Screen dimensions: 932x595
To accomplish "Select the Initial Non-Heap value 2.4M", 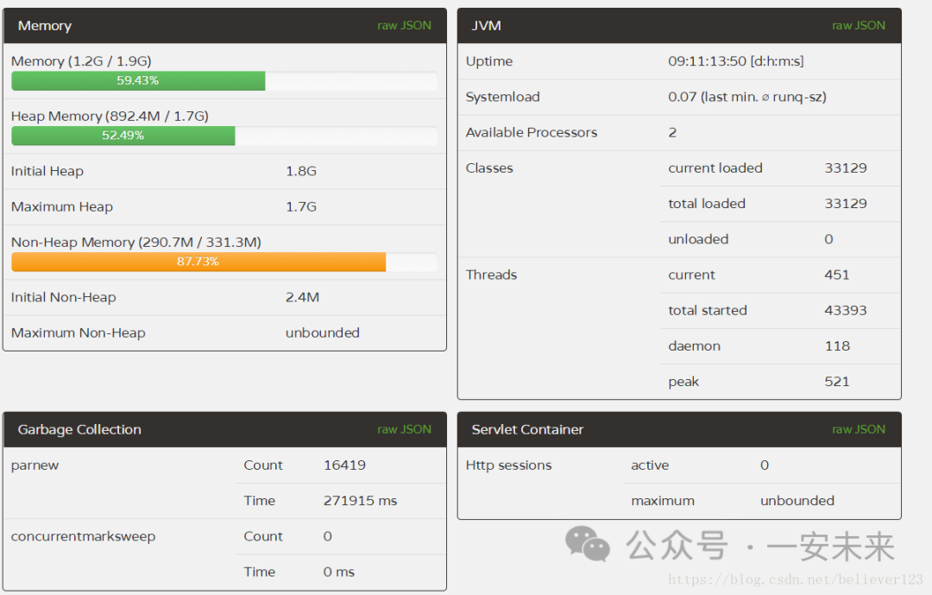I will coord(303,297).
